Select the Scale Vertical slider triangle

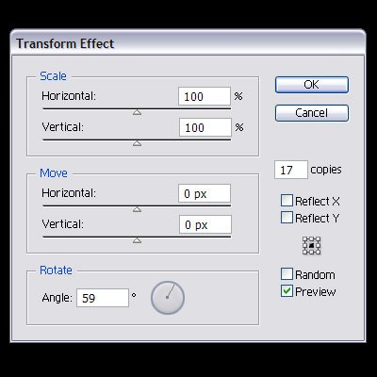137,143
